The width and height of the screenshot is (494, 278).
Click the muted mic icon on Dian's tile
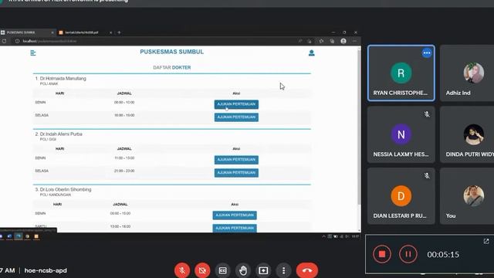pos(427,176)
